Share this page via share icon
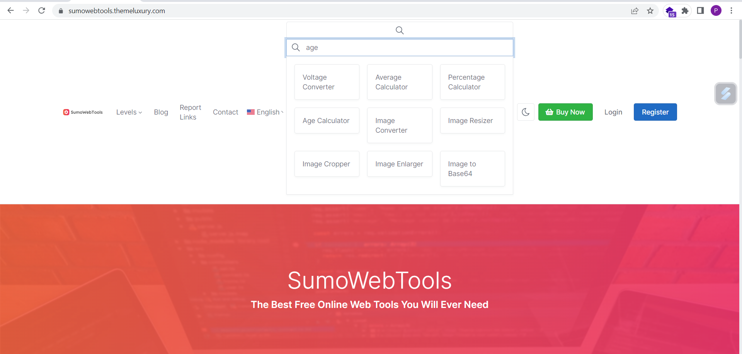This screenshot has width=742, height=354. tap(635, 11)
